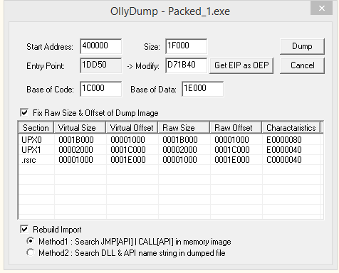Click UPX1 raw offset 0001C000
This screenshot has height=273, width=339.
(x=232, y=150)
